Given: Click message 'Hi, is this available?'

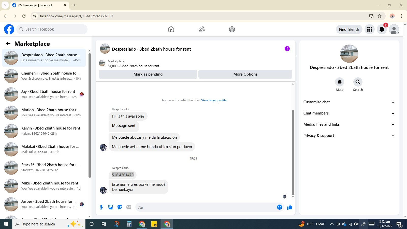Looking at the screenshot, I should pos(128,116).
